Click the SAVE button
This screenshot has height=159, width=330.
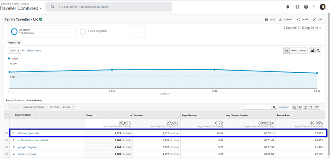(x=270, y=19)
